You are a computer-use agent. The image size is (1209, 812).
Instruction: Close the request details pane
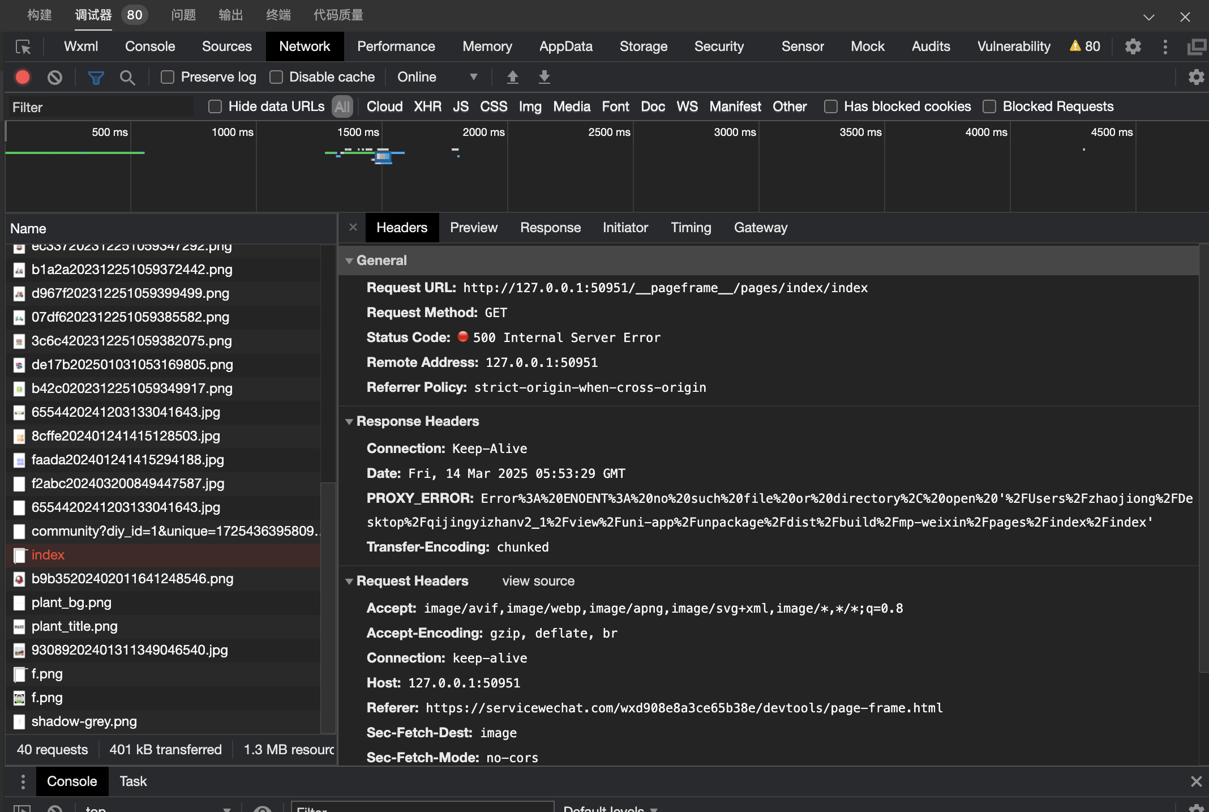click(353, 227)
